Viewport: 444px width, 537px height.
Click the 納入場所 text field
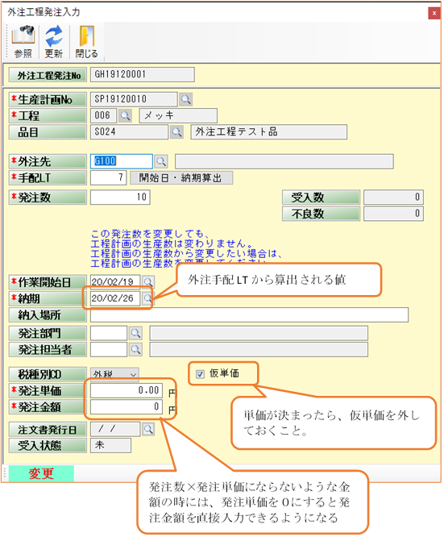pos(249,315)
